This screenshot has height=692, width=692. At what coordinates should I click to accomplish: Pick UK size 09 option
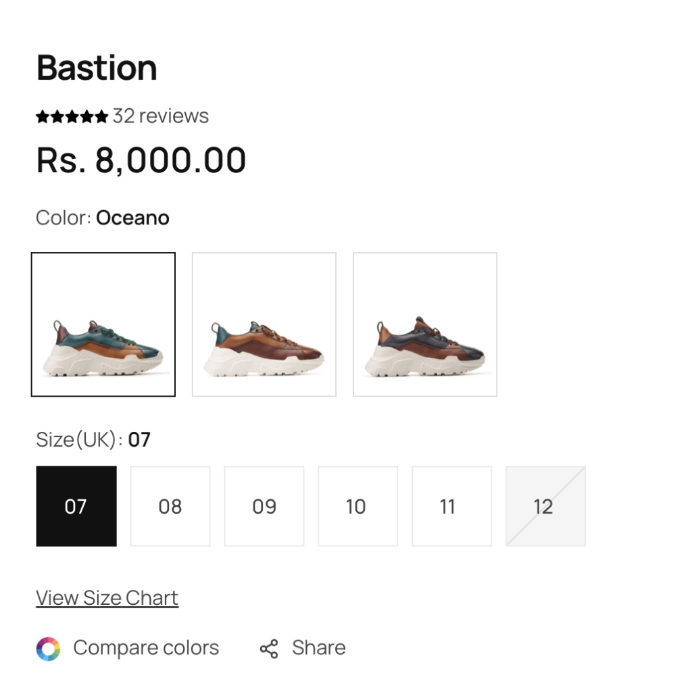tap(264, 506)
